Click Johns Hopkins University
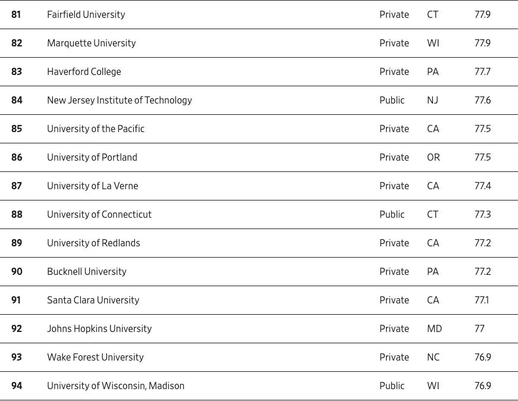 pyautogui.click(x=99, y=328)
